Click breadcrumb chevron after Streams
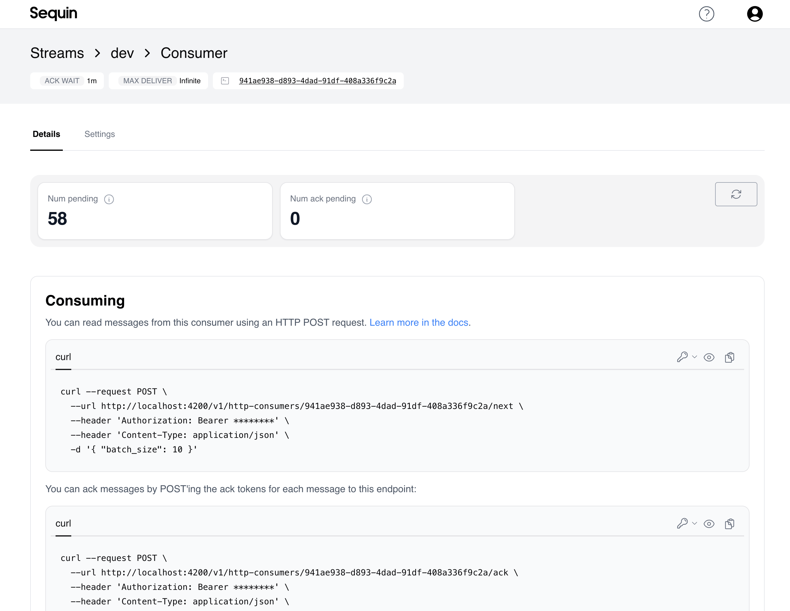Image resolution: width=790 pixels, height=611 pixels. pos(97,53)
